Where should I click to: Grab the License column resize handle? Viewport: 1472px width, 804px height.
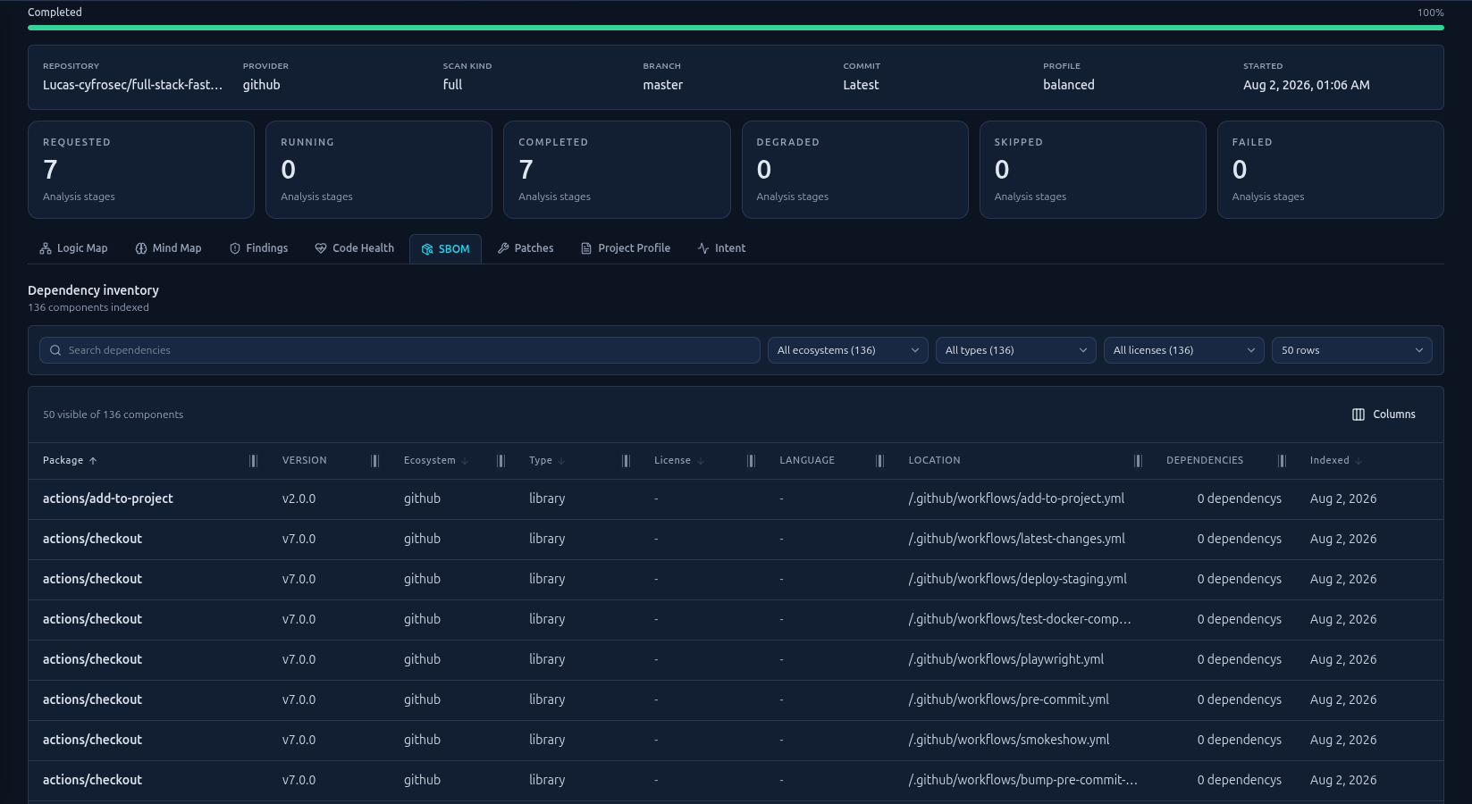click(752, 461)
